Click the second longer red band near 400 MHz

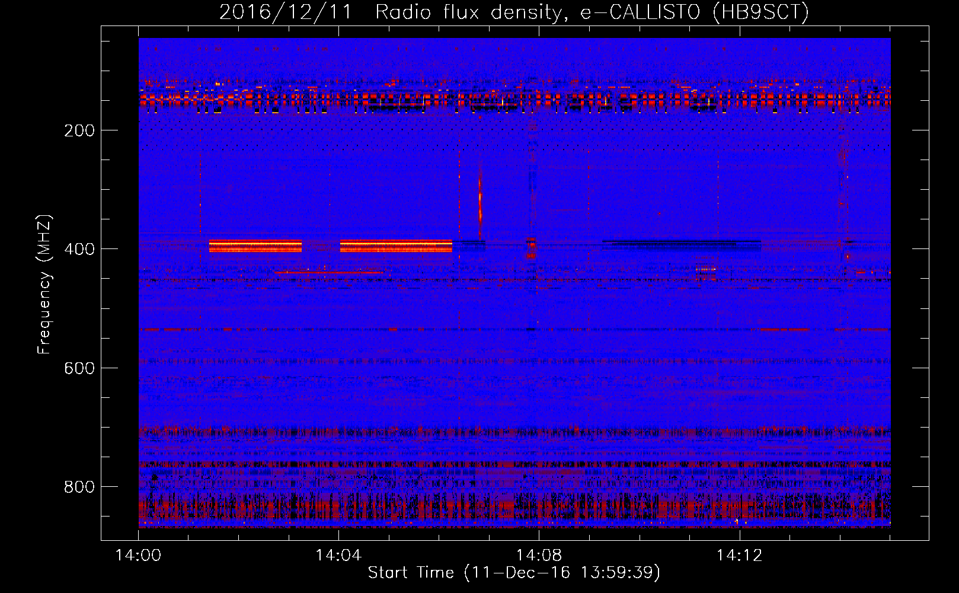tap(396, 246)
